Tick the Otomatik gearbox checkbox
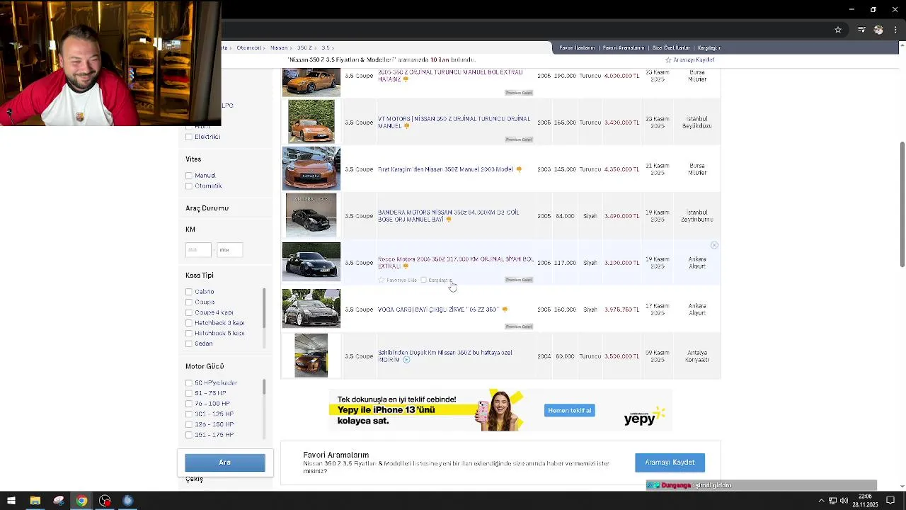Viewport: 906px width, 510px height. click(x=189, y=186)
